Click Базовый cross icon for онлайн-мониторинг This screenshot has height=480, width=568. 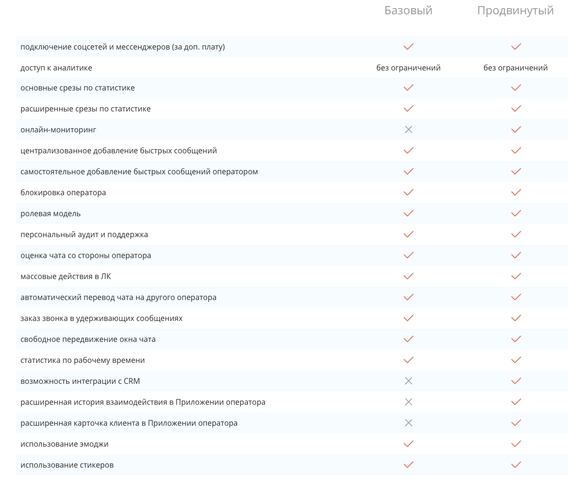tap(408, 130)
